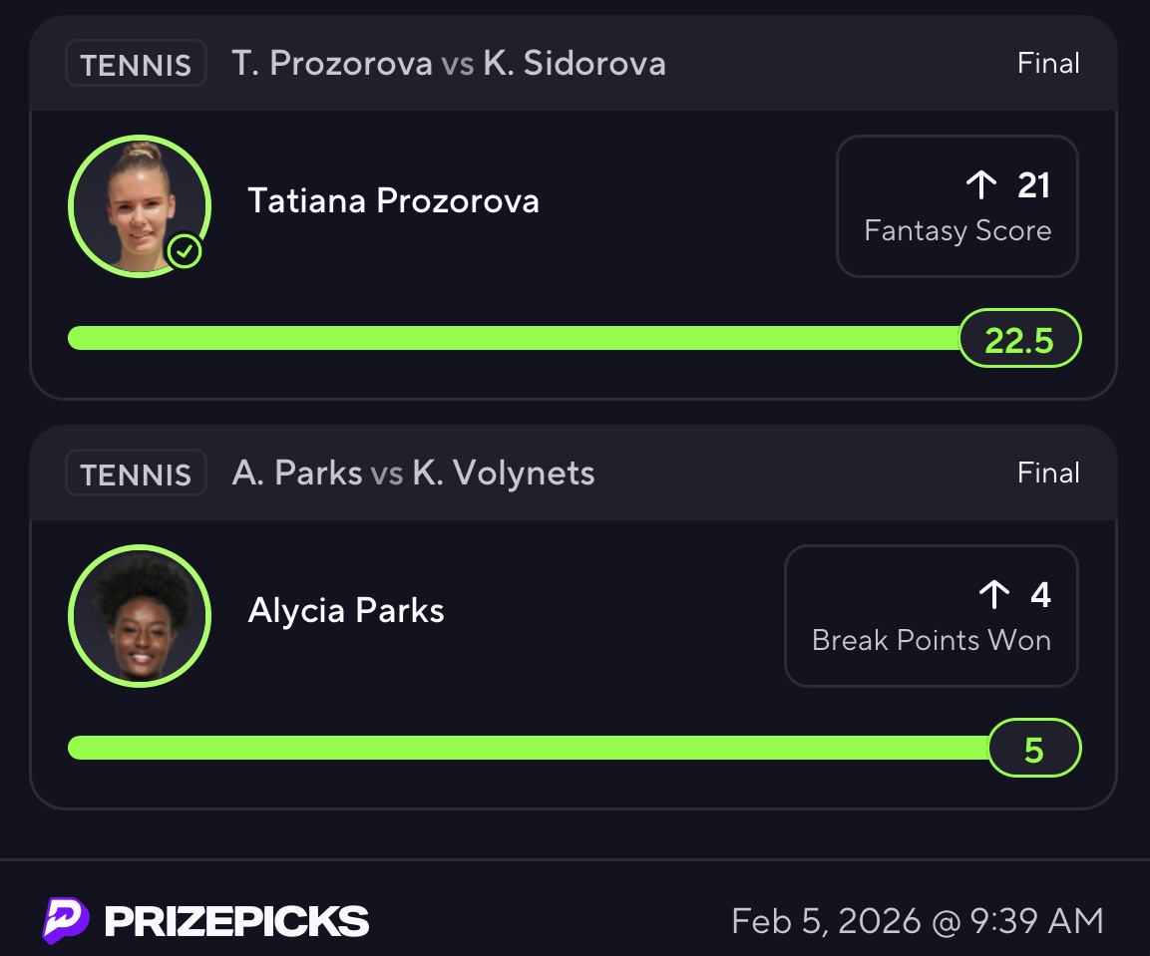Click the up arrow beside 21

coord(981,184)
